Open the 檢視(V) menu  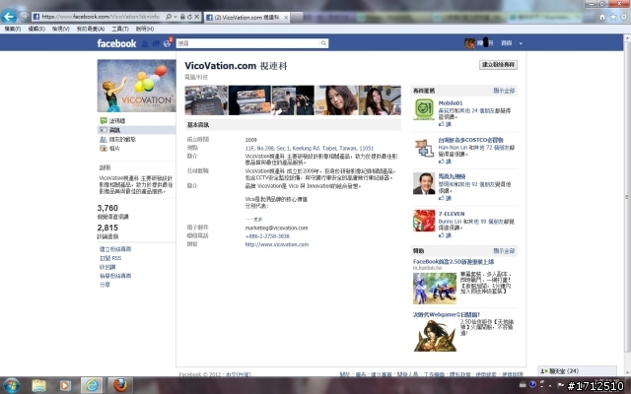60,29
